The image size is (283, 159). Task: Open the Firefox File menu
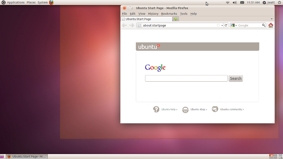point(125,14)
